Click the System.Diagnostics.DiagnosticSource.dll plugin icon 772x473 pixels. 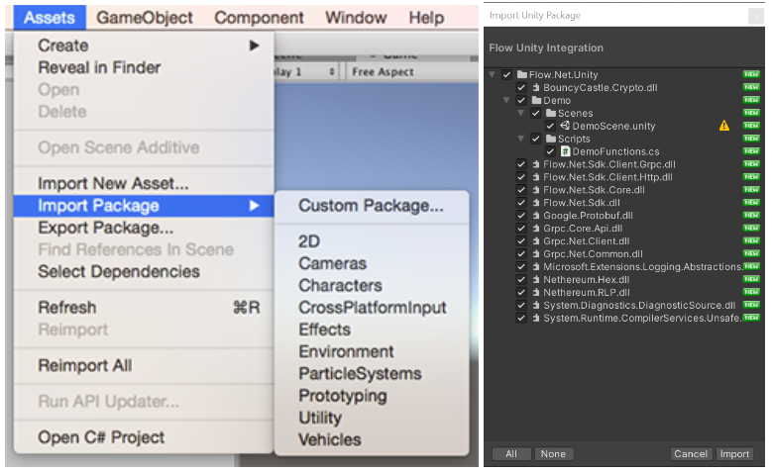click(x=536, y=305)
